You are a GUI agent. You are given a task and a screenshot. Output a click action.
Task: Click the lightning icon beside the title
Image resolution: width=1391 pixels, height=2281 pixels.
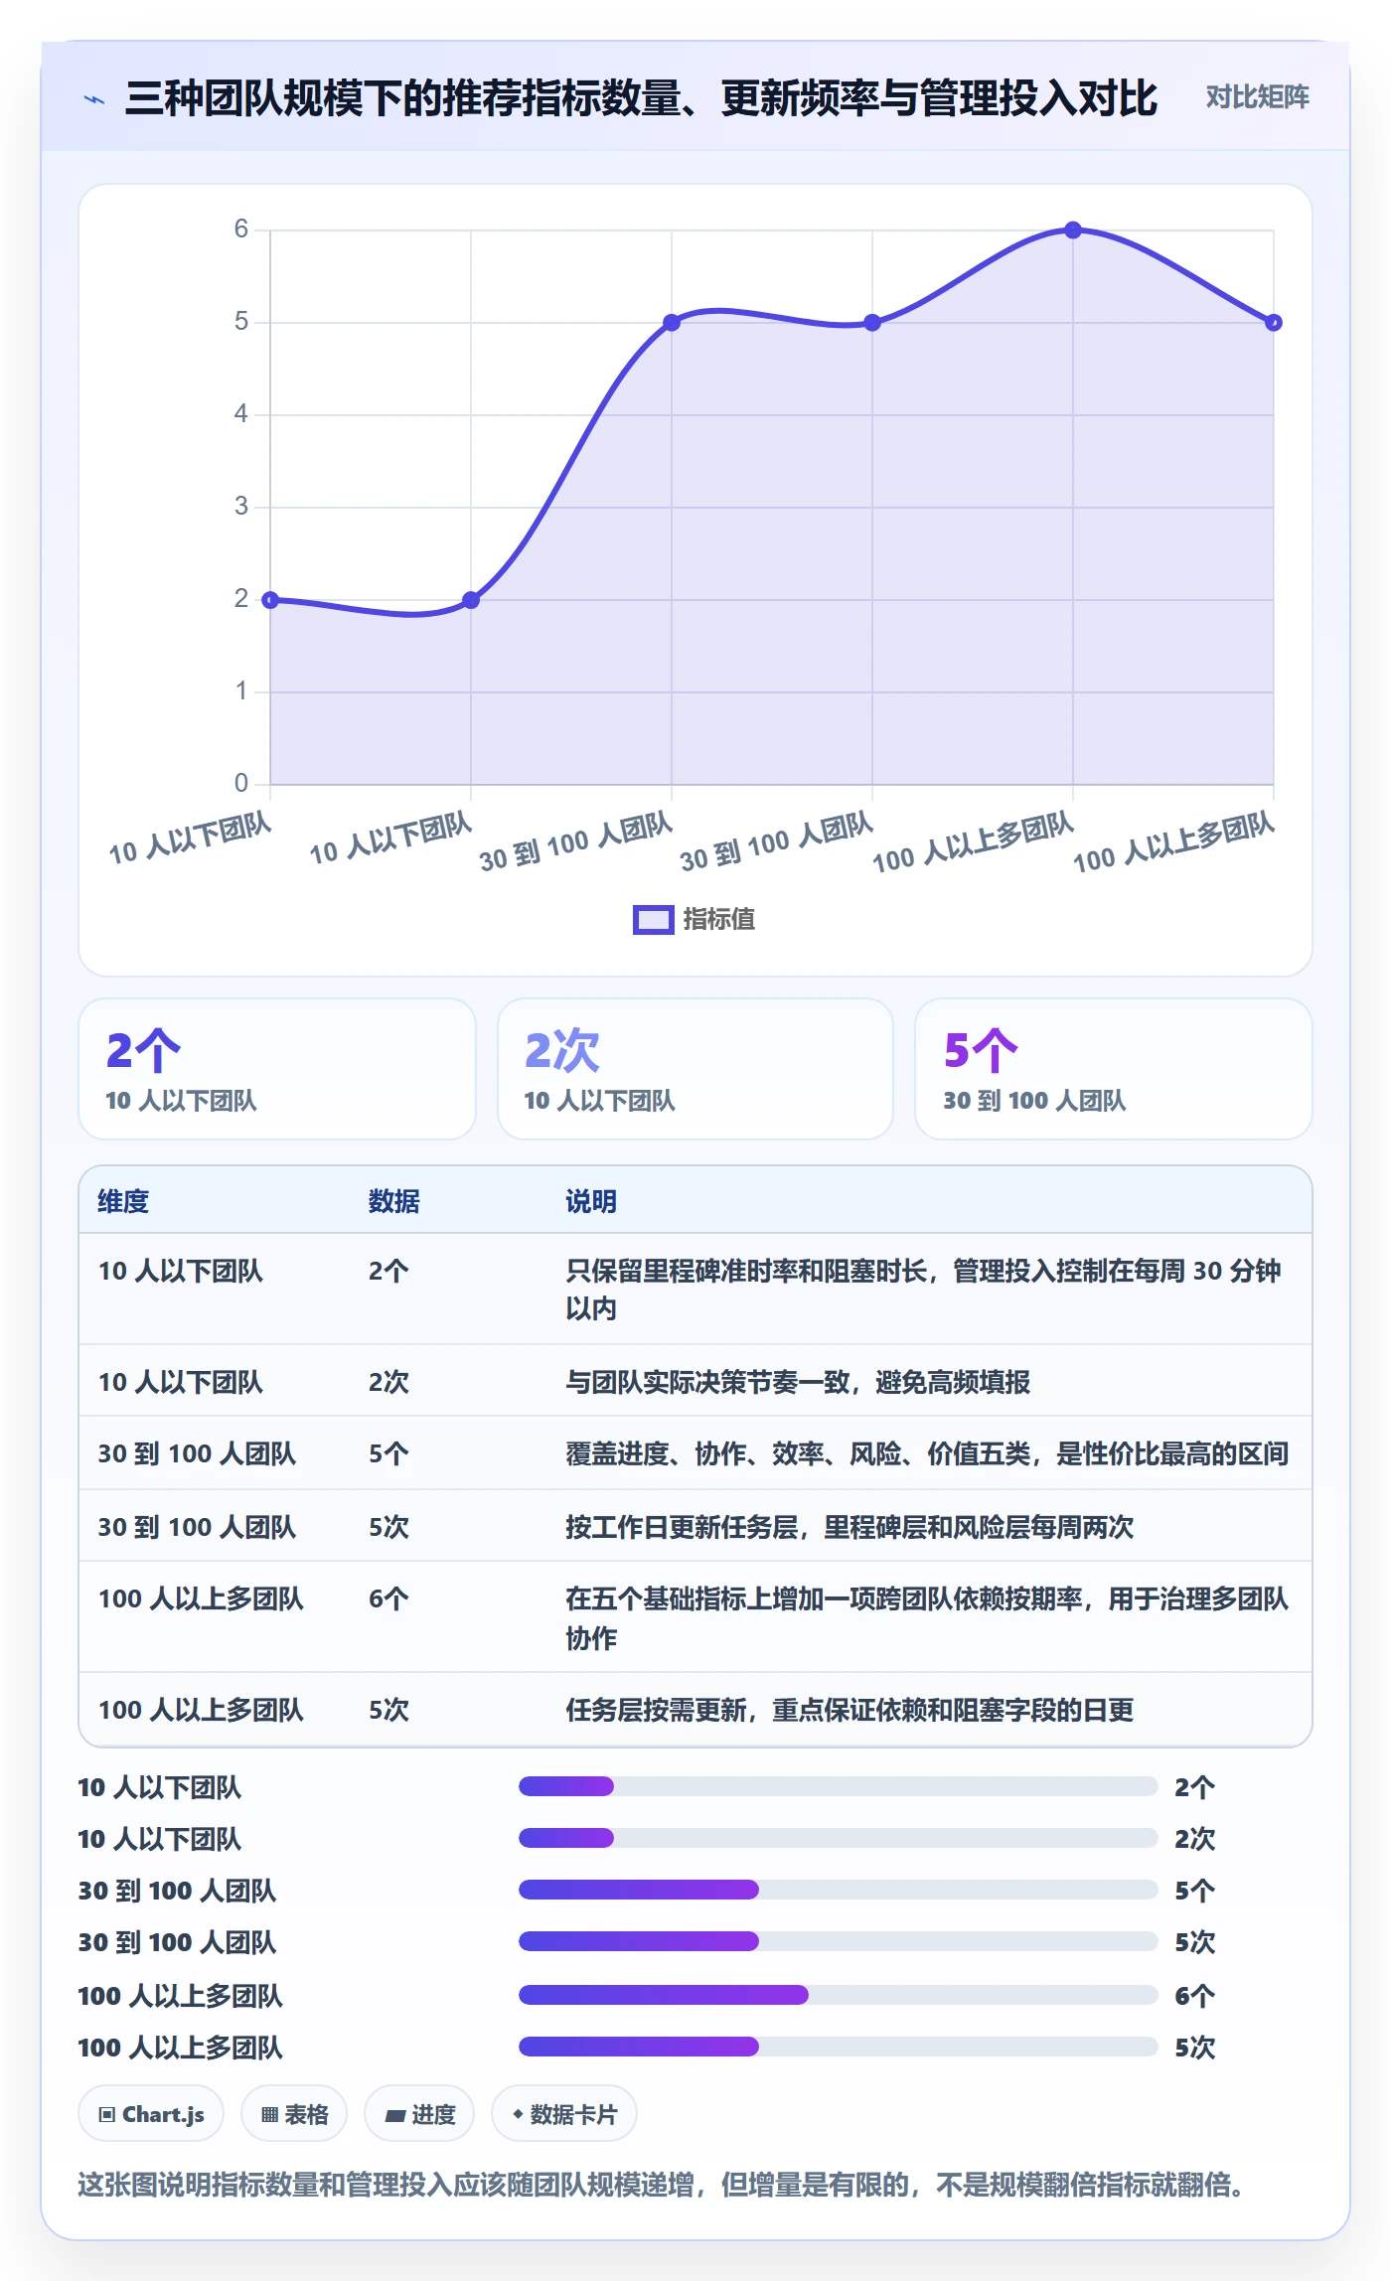pyautogui.click(x=94, y=99)
